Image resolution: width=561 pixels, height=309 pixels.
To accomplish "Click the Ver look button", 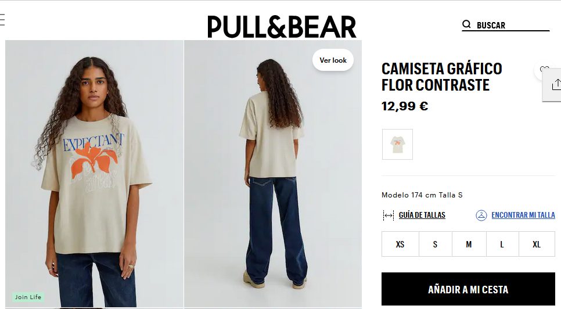I will 333,60.
